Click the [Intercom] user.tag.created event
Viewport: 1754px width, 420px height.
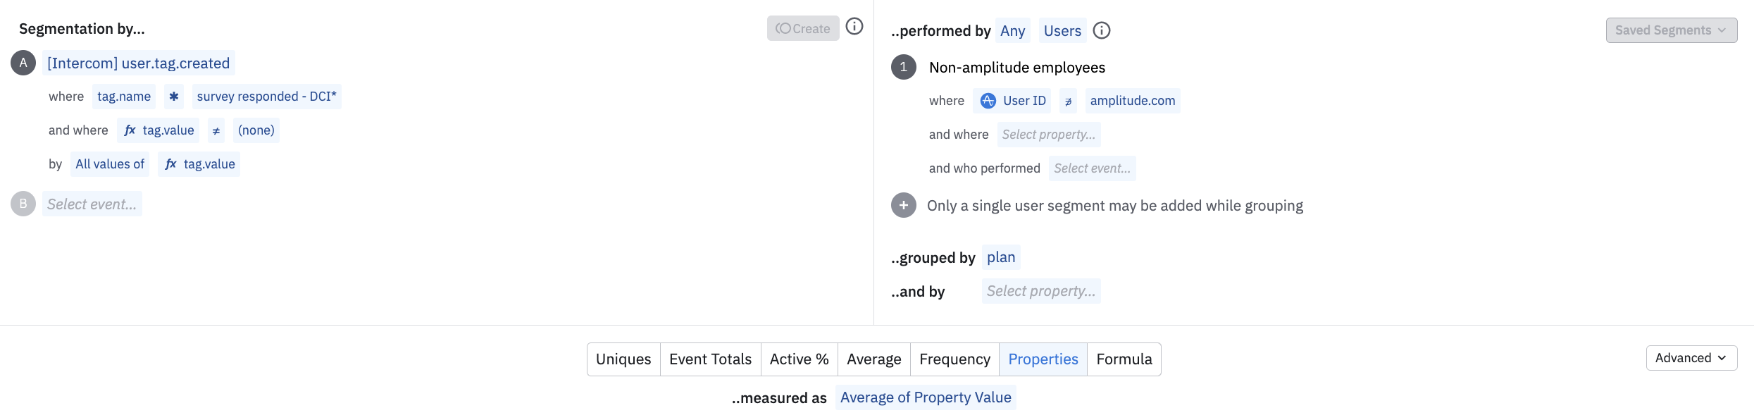pyautogui.click(x=138, y=63)
